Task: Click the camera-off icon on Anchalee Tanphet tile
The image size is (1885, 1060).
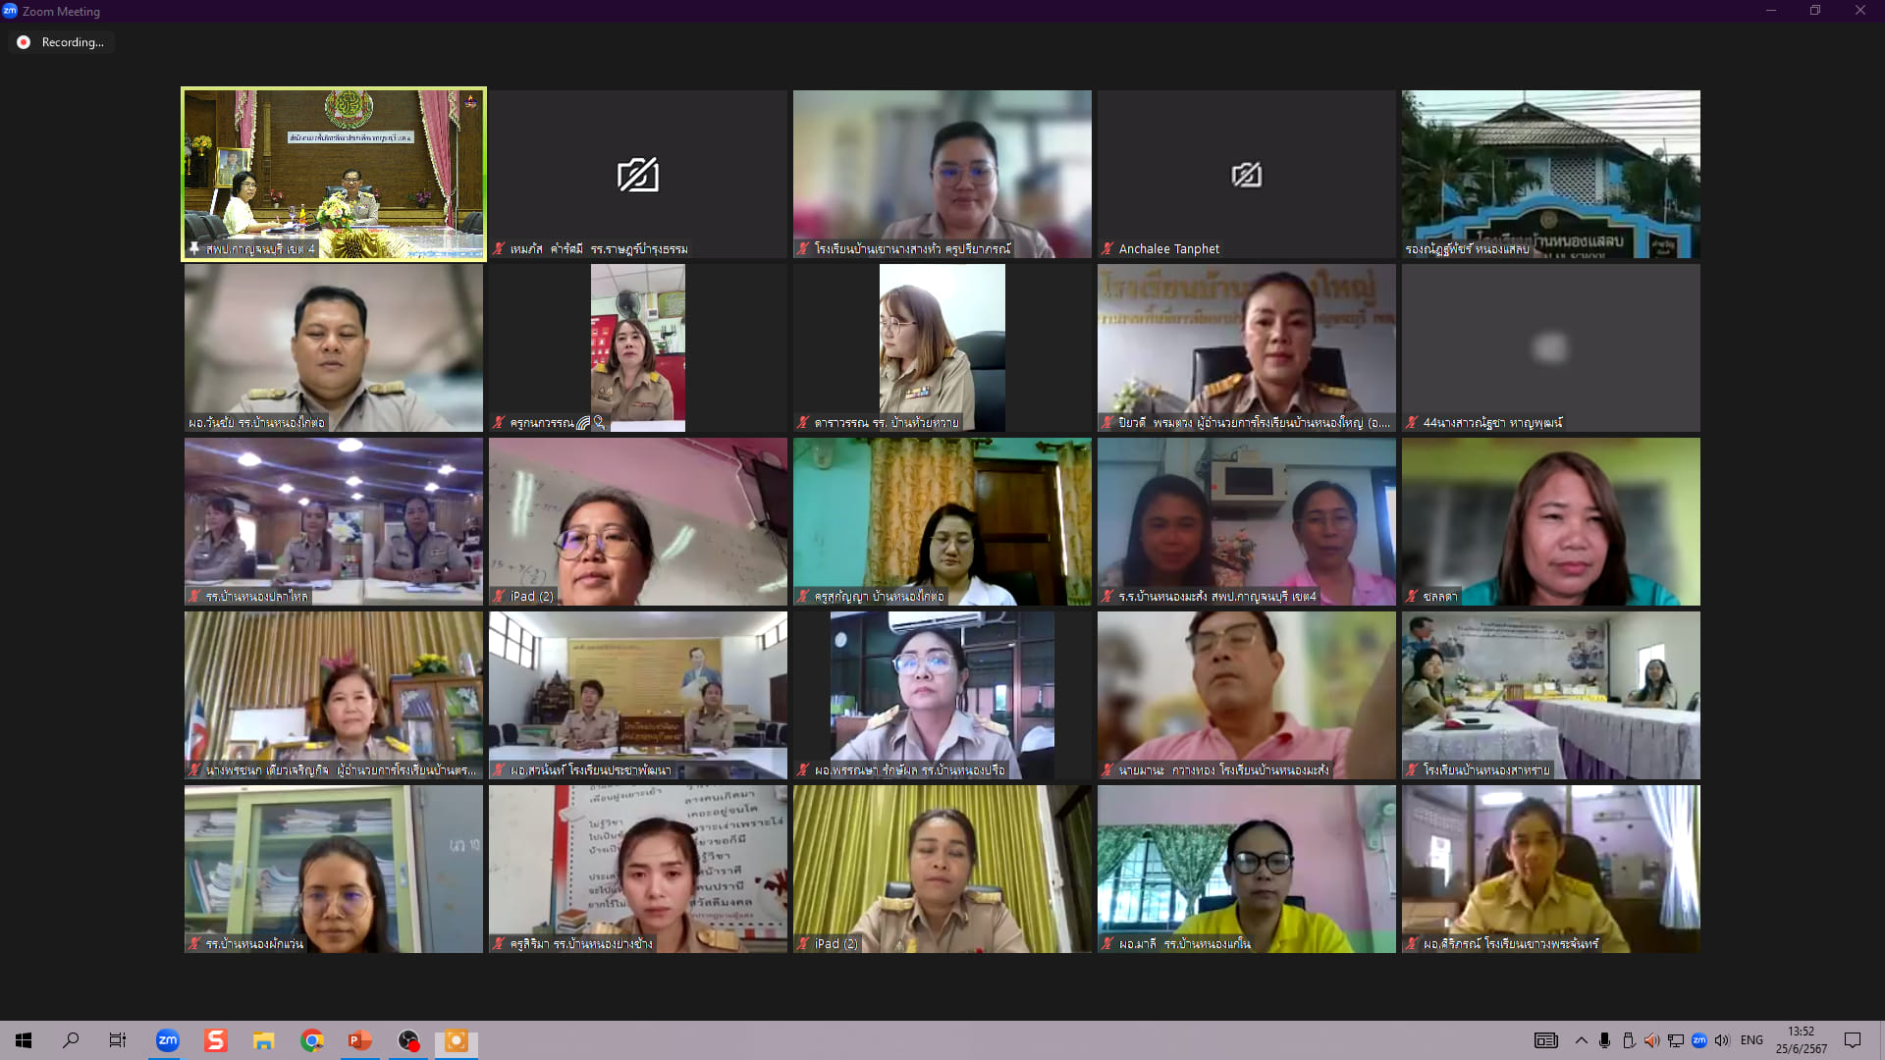Action: (x=1247, y=175)
